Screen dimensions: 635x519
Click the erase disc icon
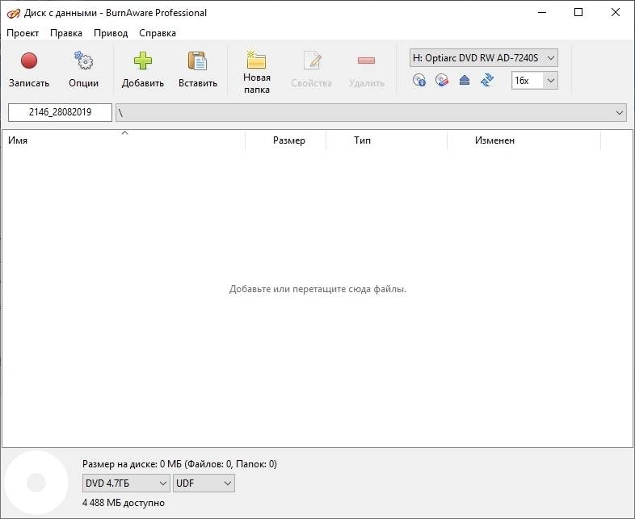(x=442, y=80)
